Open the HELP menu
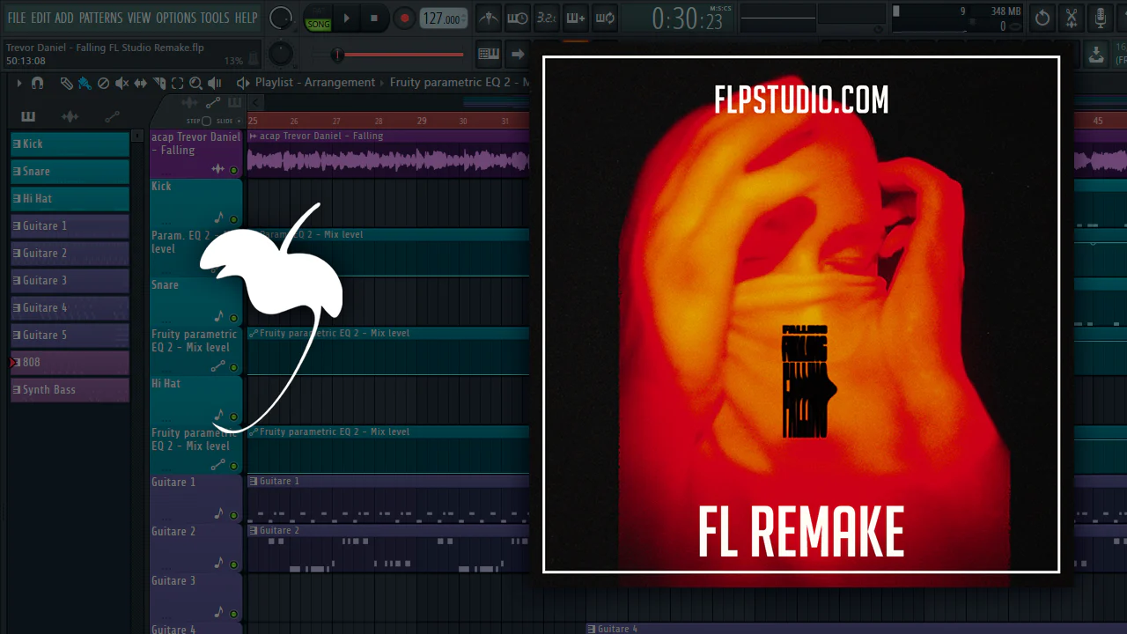This screenshot has width=1127, height=634. coord(247,18)
